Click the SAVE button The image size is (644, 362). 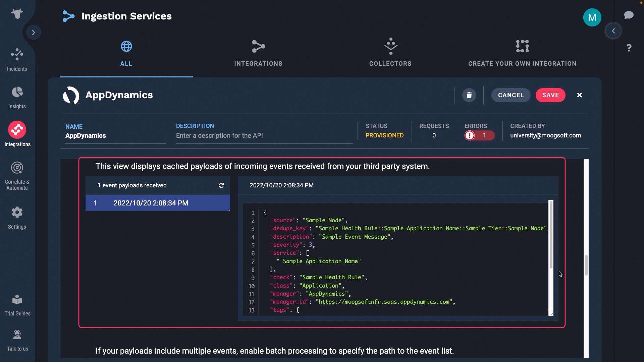point(550,95)
